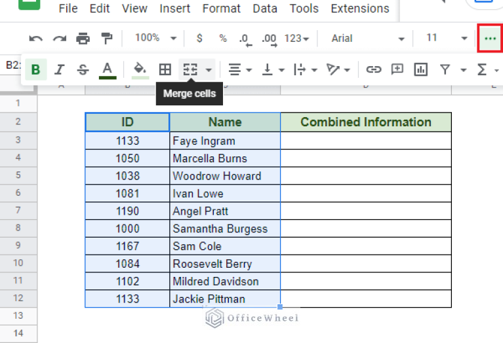Select cell containing Marcella Burns
Image resolution: width=503 pixels, height=343 pixels.
225,158
